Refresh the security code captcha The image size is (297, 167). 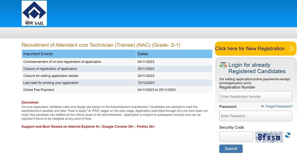pyautogui.click(x=288, y=135)
